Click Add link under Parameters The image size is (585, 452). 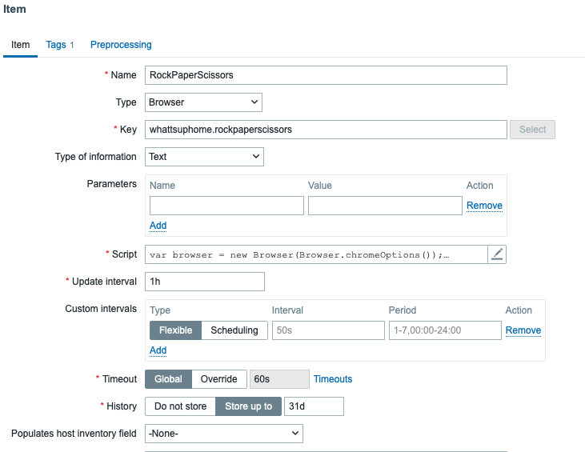[158, 226]
